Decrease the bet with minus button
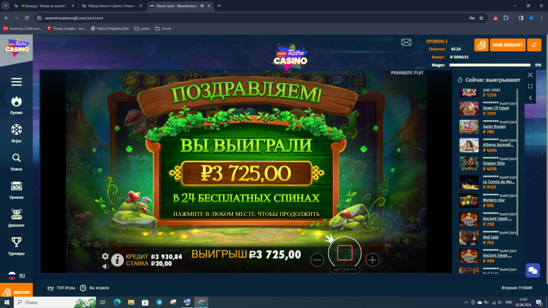The height and width of the screenshot is (308, 548). tap(317, 260)
